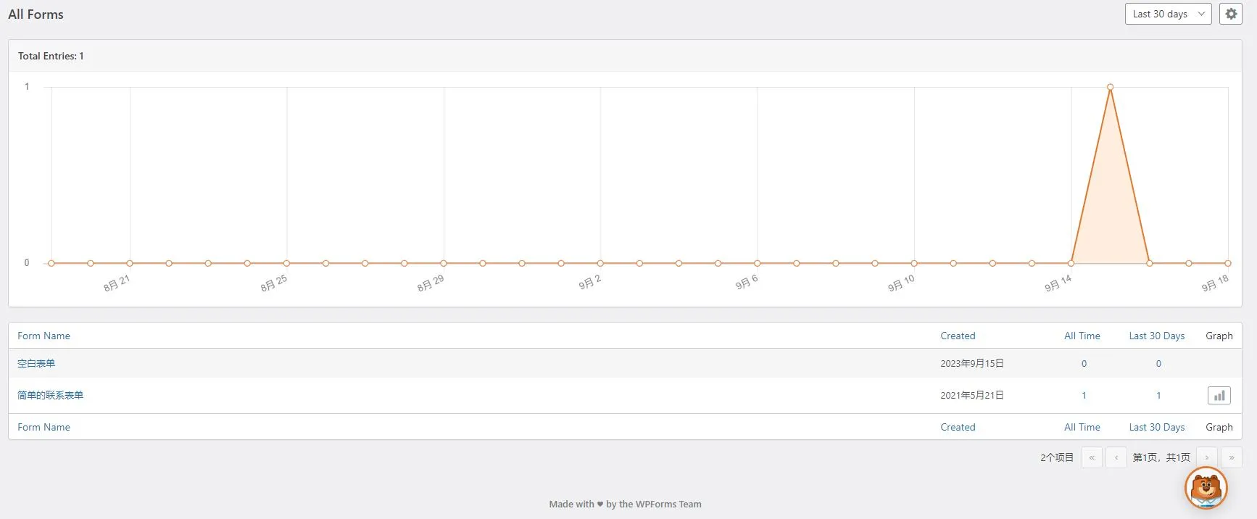Open the 空白表单 form link
Image resolution: width=1257 pixels, height=519 pixels.
(x=36, y=363)
